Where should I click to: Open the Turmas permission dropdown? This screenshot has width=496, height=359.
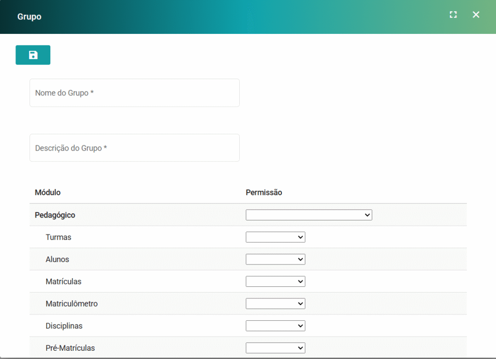coord(275,237)
